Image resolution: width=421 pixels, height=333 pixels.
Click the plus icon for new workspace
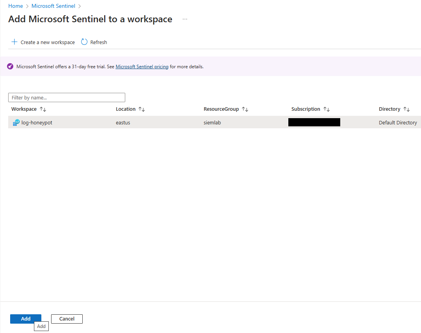(x=14, y=42)
